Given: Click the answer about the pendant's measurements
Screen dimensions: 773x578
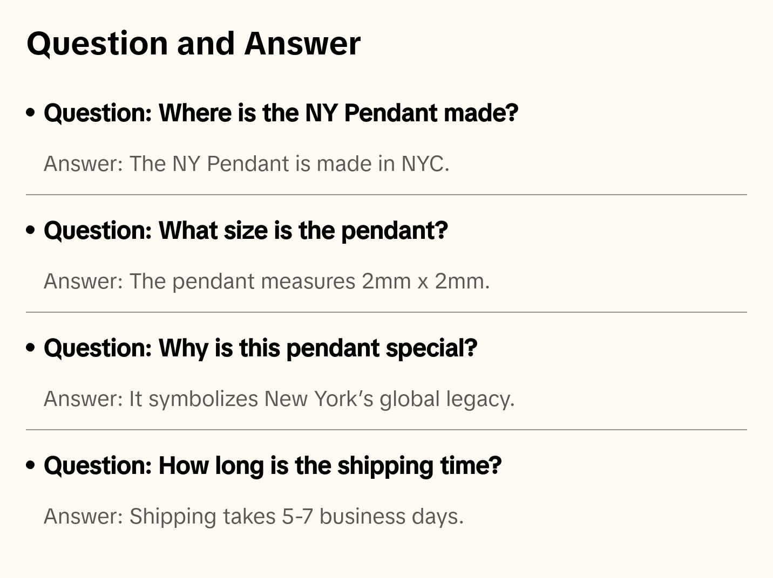Looking at the screenshot, I should pos(267,281).
